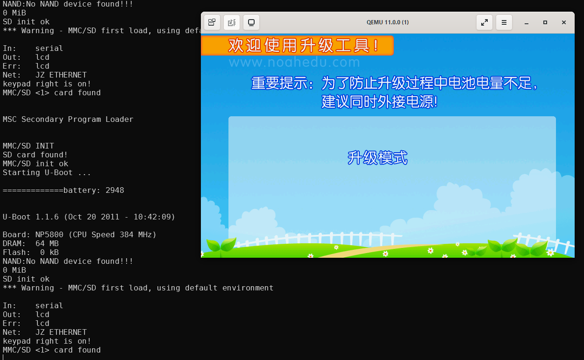The image size is (584, 360).
Task: Close the QEMU 11.0.0 window
Action: [564, 22]
